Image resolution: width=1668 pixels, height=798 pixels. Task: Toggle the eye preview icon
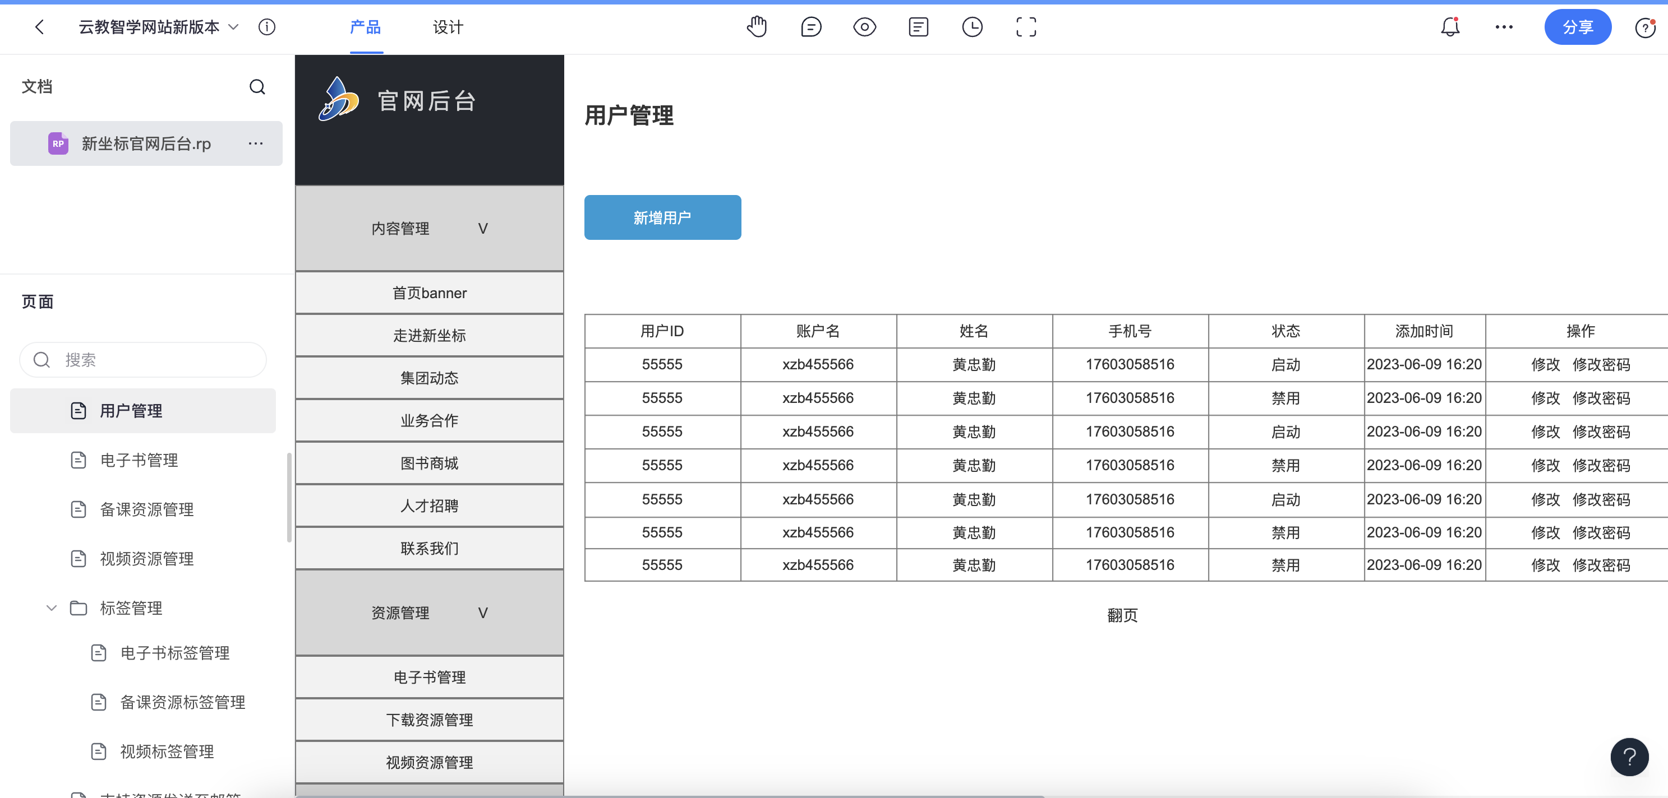point(864,27)
